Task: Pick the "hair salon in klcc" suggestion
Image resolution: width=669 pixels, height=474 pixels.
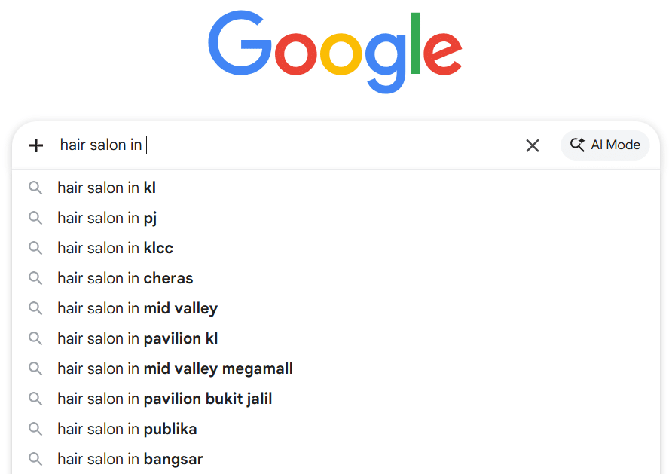Action: tap(115, 248)
